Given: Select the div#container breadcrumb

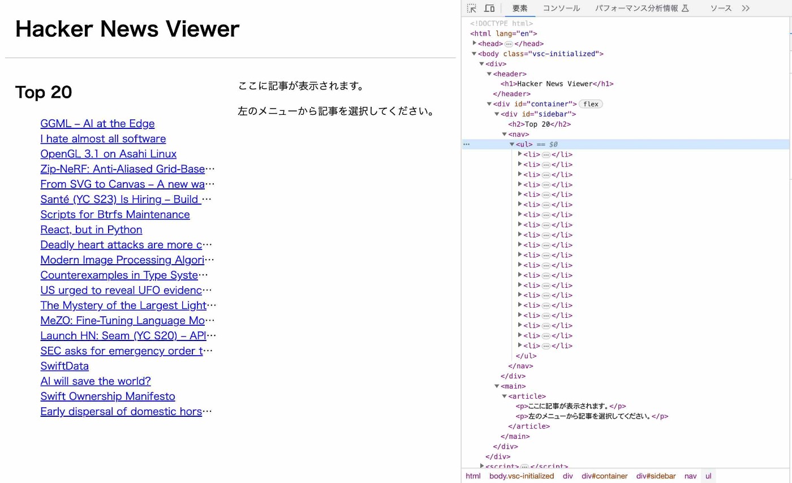Looking at the screenshot, I should [x=605, y=476].
